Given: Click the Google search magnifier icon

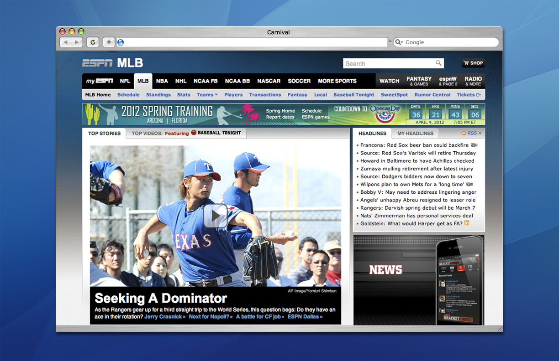Looking at the screenshot, I should (398, 42).
